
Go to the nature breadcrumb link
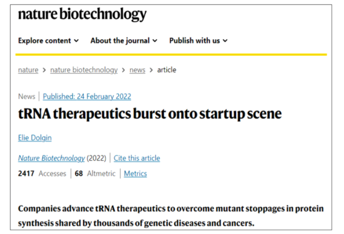(28, 70)
